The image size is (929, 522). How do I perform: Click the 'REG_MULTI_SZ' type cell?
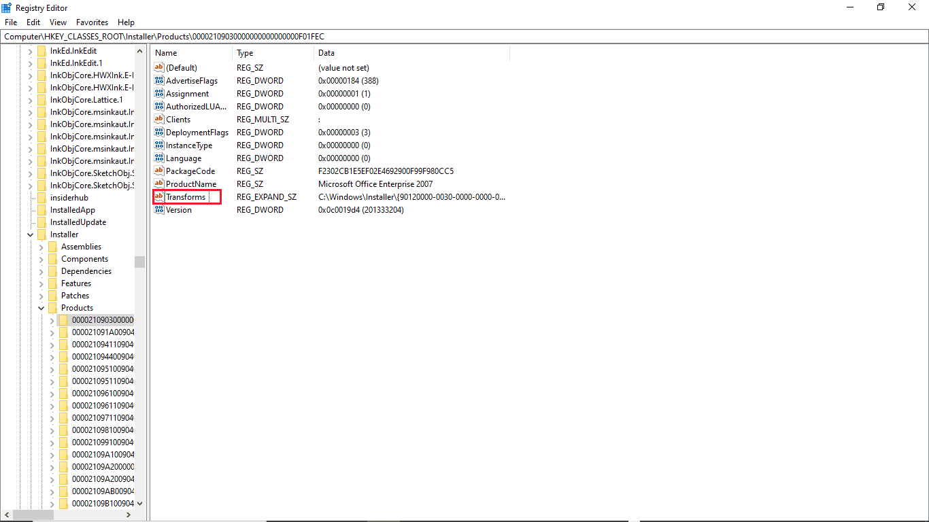263,120
